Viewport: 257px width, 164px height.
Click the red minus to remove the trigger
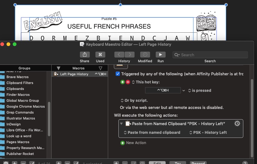(x=128, y=82)
